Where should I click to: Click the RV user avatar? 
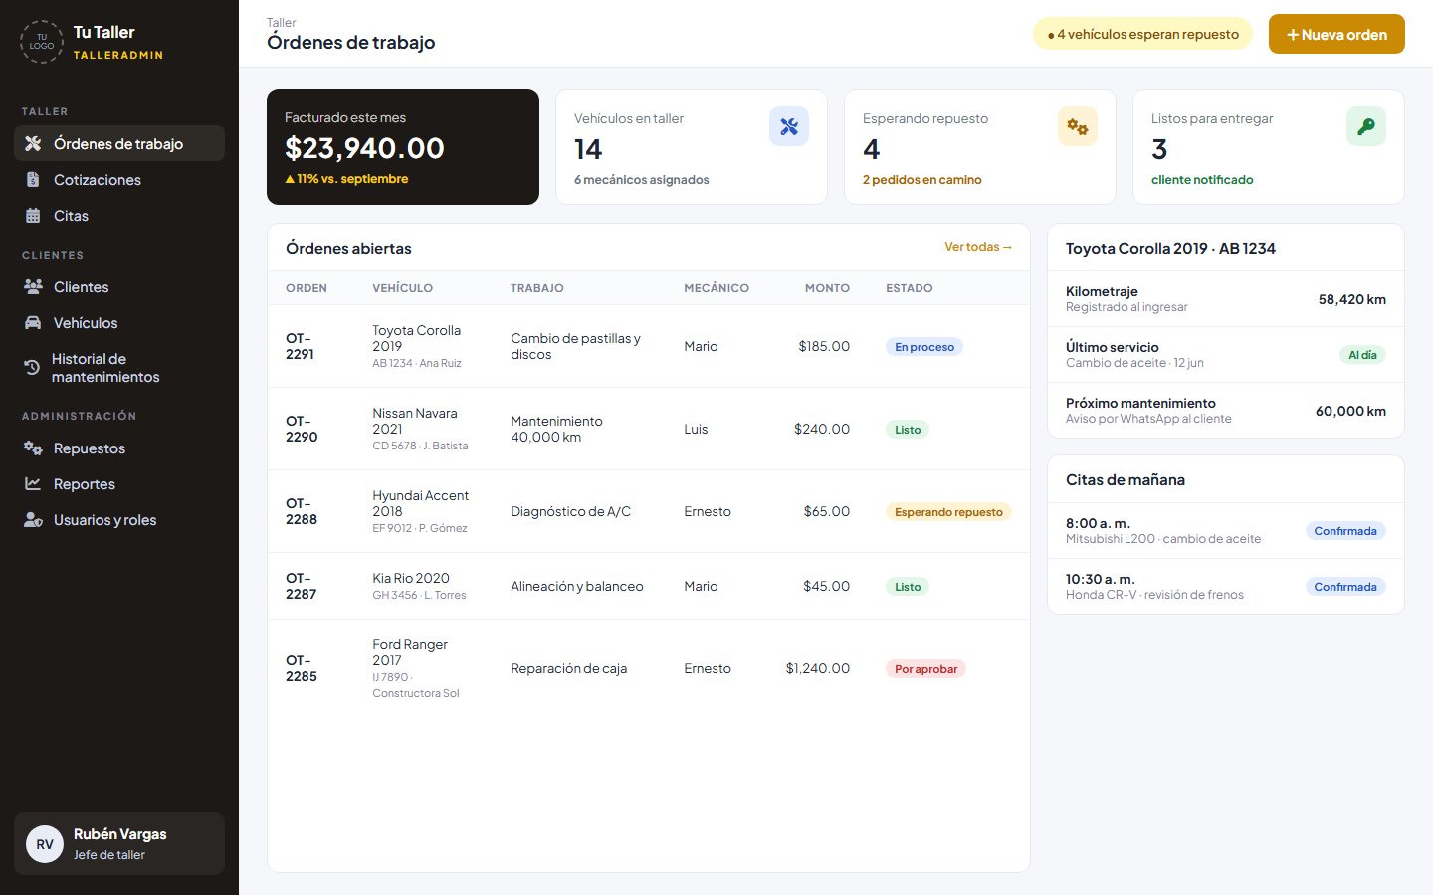[x=45, y=844]
